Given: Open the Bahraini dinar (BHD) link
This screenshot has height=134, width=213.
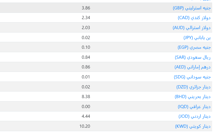Looking at the screenshot, I should point(192,97).
